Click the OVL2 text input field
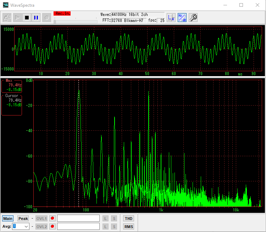 78,226
